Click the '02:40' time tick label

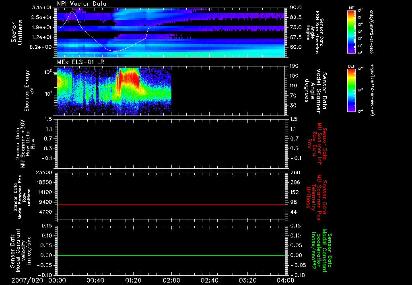(209, 280)
